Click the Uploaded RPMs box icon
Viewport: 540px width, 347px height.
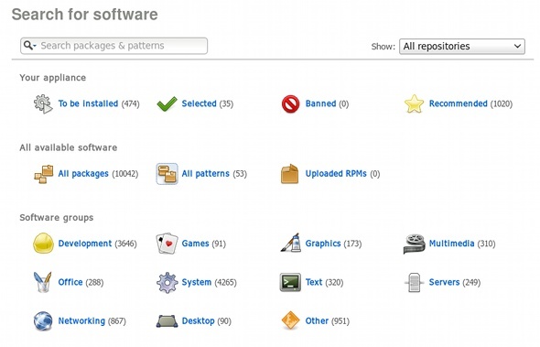[289, 174]
